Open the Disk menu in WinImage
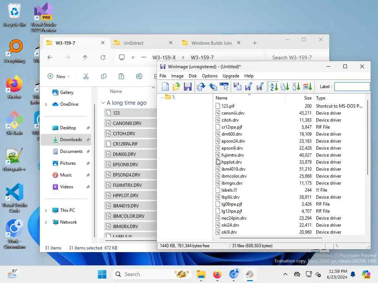This screenshot has height=283, width=378. pos(193,76)
